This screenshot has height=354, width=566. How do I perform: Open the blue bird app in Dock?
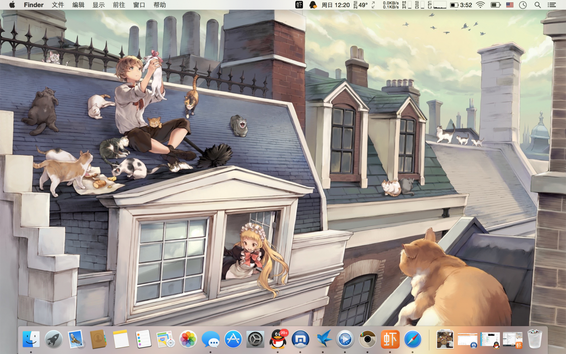[323, 339]
